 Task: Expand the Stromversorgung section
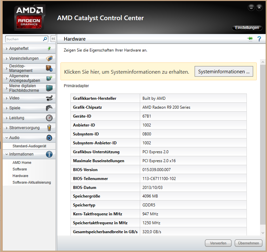tap(29, 128)
